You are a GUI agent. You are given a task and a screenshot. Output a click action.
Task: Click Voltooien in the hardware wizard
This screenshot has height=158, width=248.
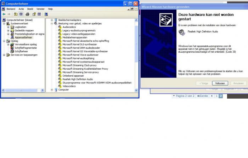[220, 83]
